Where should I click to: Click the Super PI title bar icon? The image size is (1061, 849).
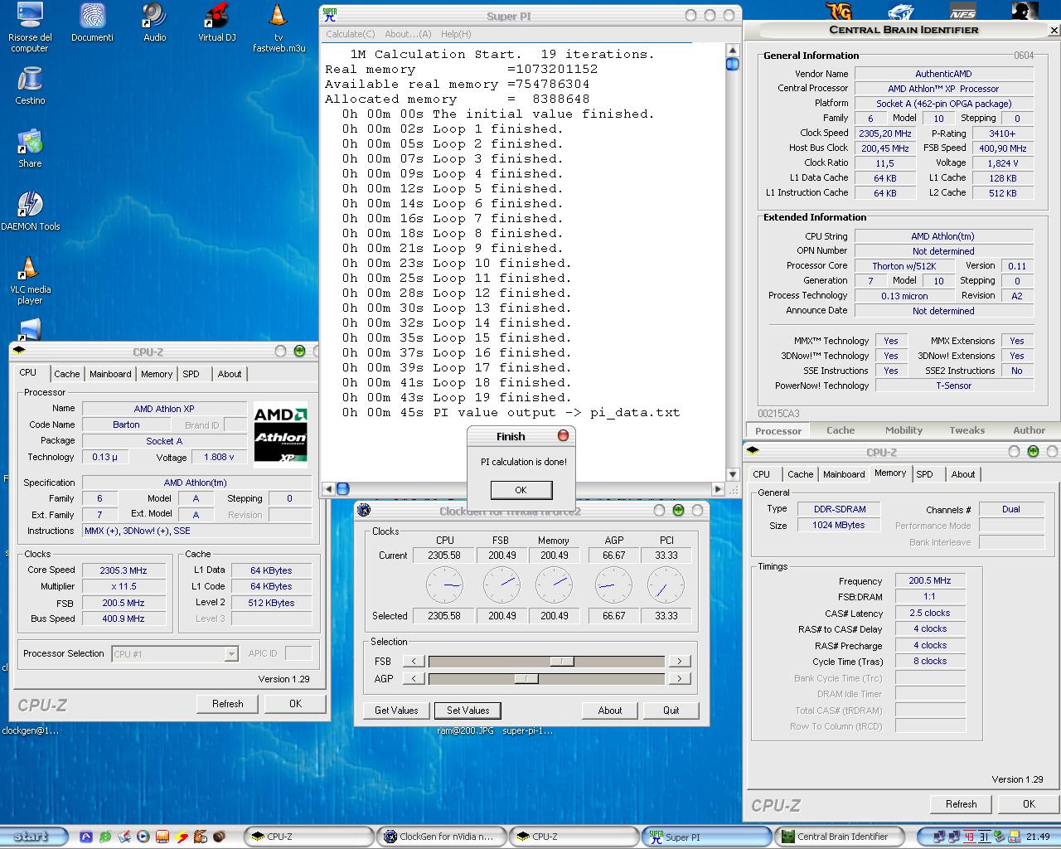click(x=330, y=15)
